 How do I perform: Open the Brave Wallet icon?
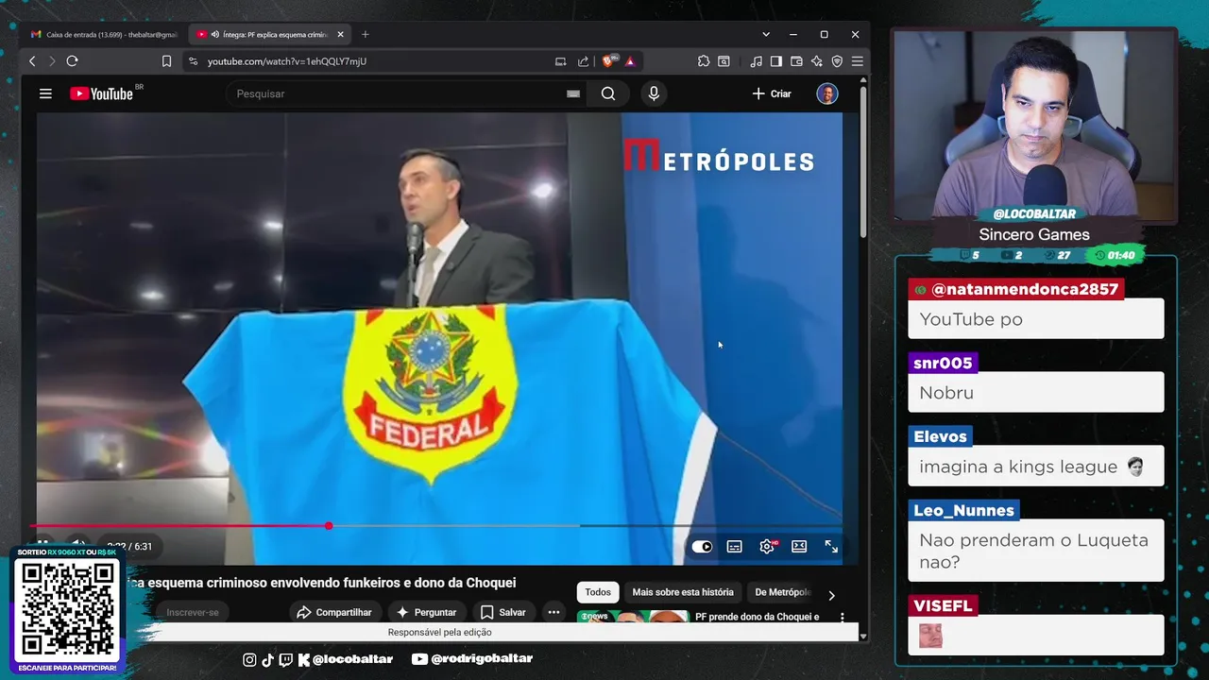click(796, 61)
